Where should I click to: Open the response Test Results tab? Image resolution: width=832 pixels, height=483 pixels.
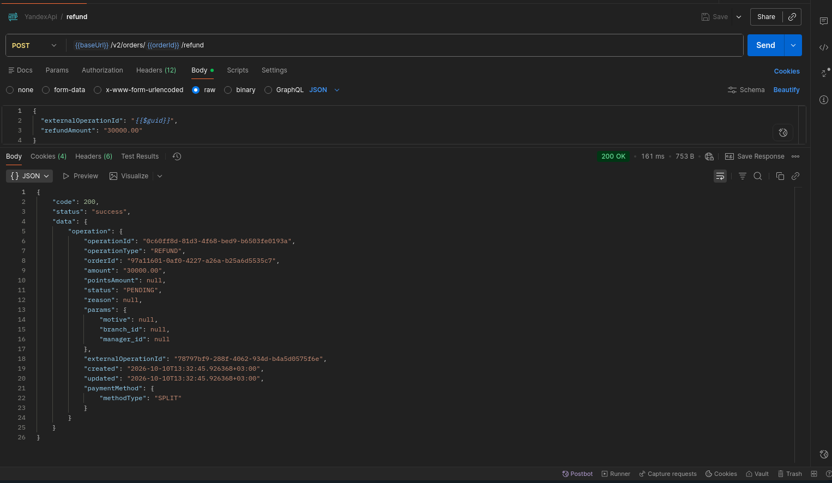tap(140, 156)
